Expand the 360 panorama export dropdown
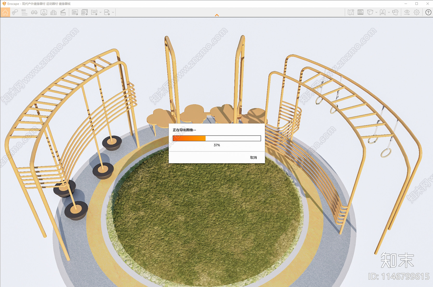The image size is (433, 287). click(100, 12)
